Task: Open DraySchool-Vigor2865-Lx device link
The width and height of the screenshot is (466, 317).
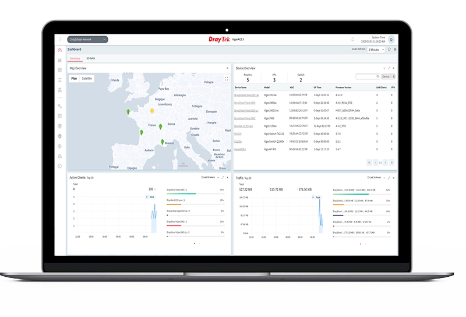Action: tap(246, 111)
